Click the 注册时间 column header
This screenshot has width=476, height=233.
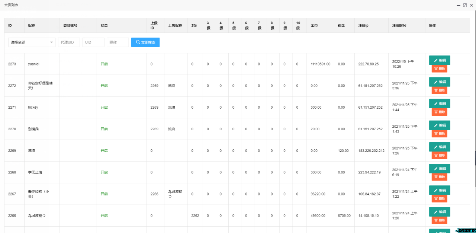click(x=399, y=26)
